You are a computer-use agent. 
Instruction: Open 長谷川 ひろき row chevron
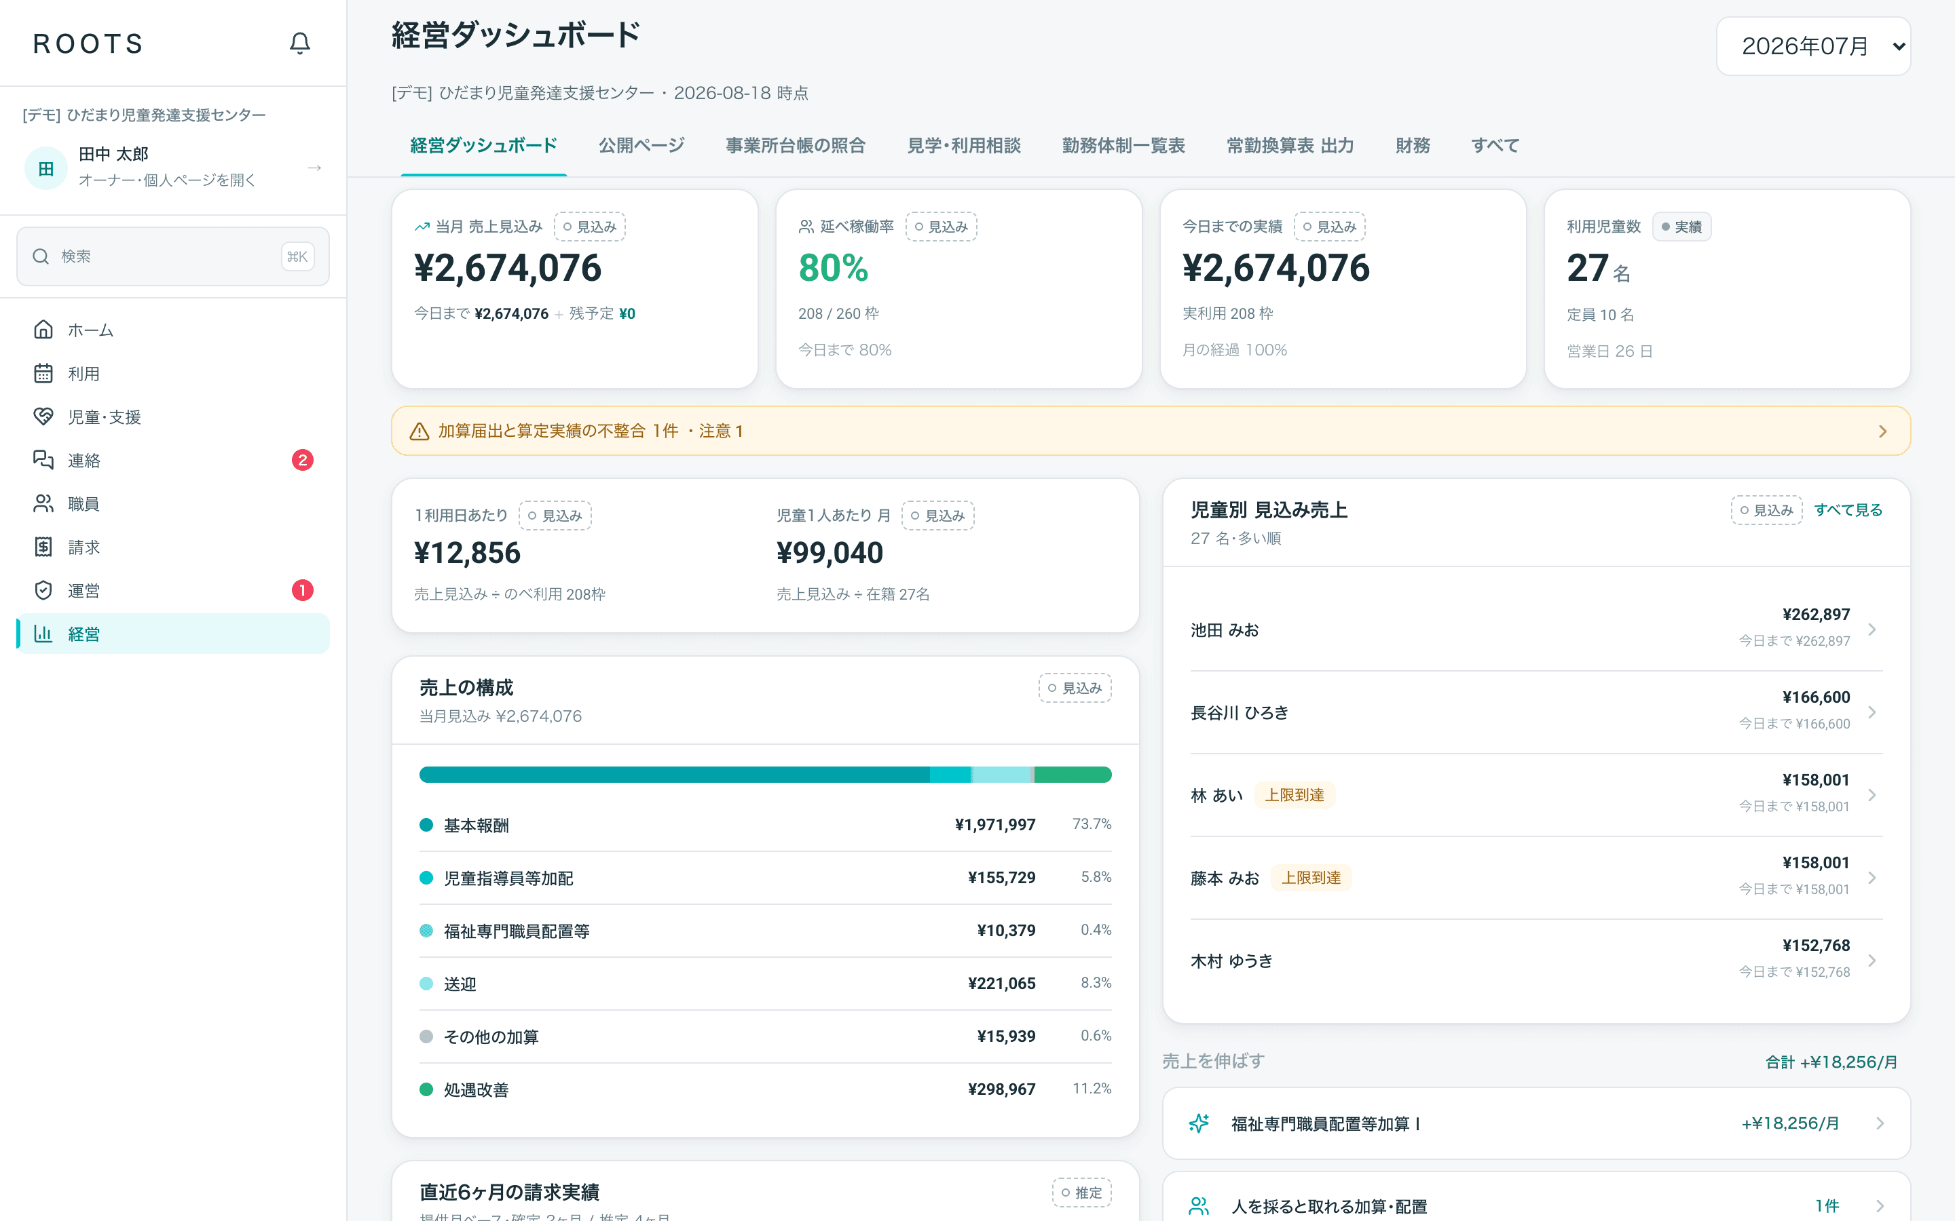[1872, 712]
